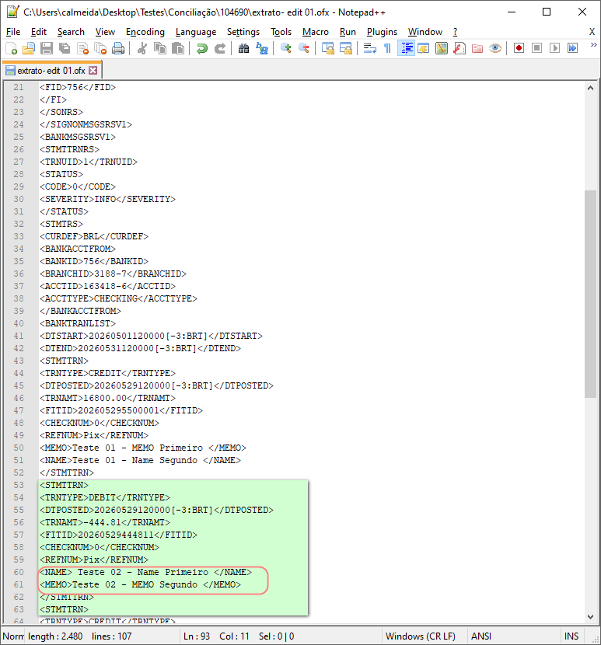Viewport: 601px width, 645px height.
Task: Open the Macro menu
Action: 316,32
